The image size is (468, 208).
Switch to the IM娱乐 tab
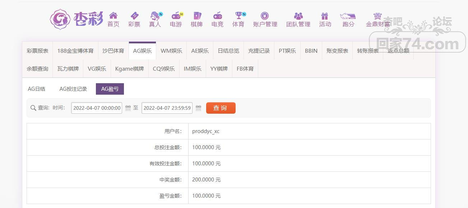pos(193,68)
